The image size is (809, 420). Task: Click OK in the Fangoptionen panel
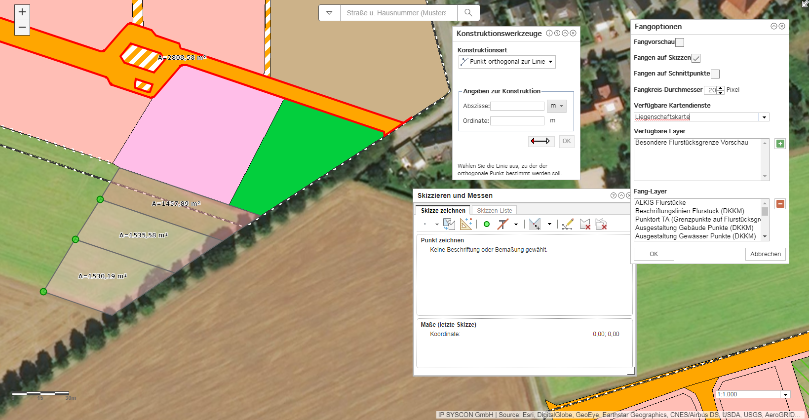(654, 254)
